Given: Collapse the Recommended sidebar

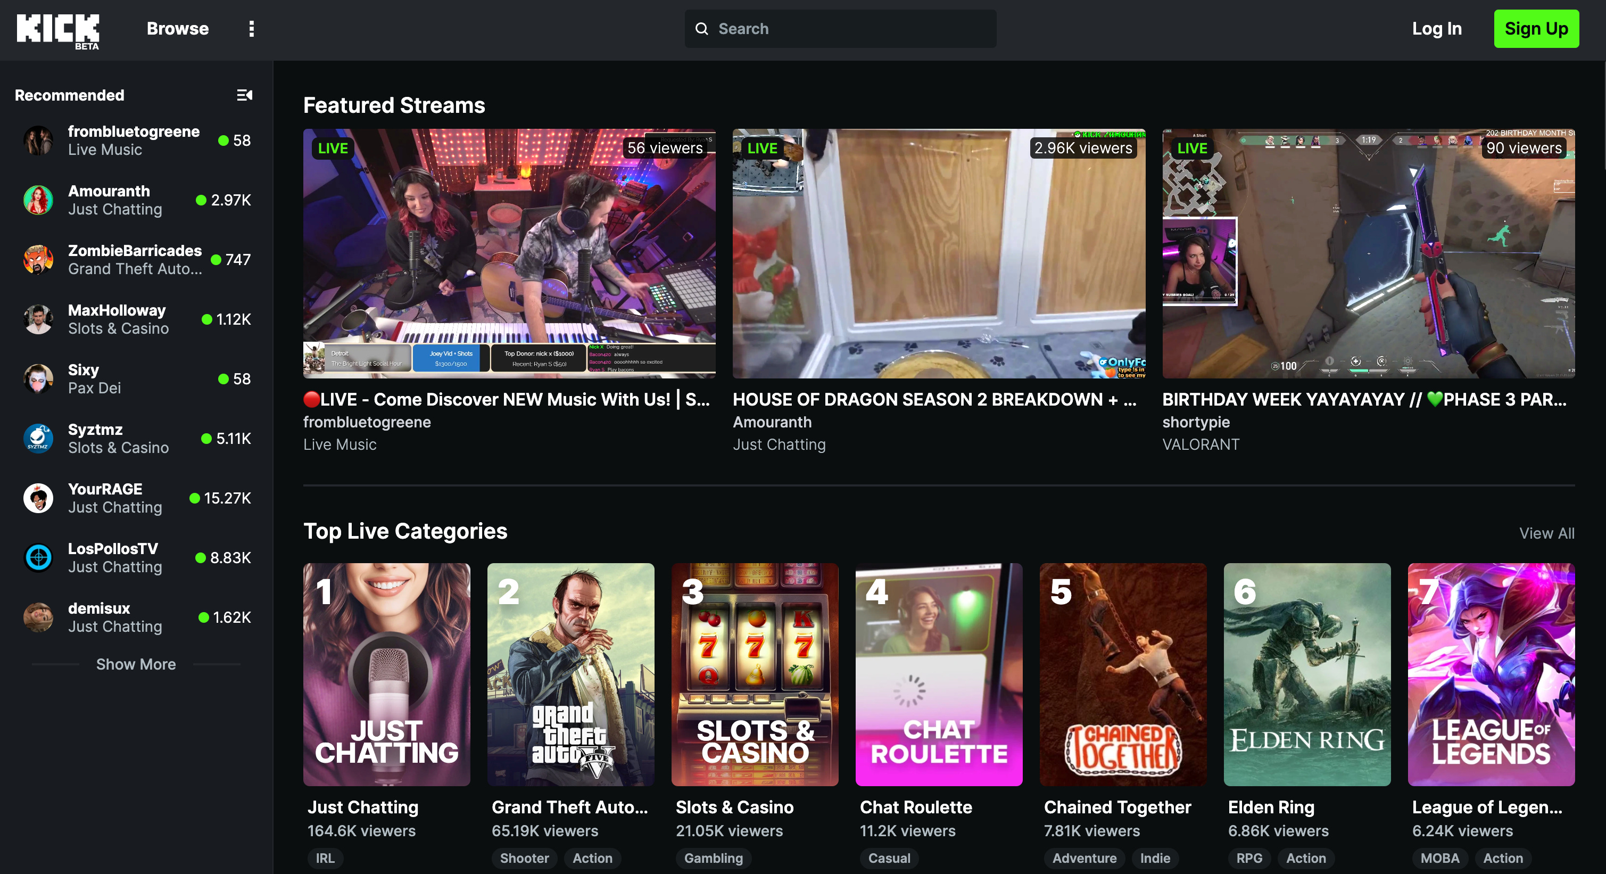Looking at the screenshot, I should [x=244, y=95].
